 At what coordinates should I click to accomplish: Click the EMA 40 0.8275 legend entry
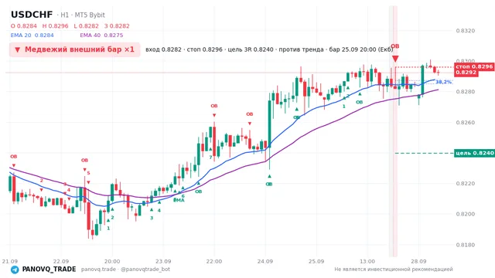click(101, 36)
